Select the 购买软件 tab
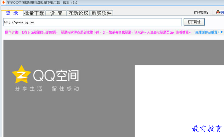 coord(102,13)
